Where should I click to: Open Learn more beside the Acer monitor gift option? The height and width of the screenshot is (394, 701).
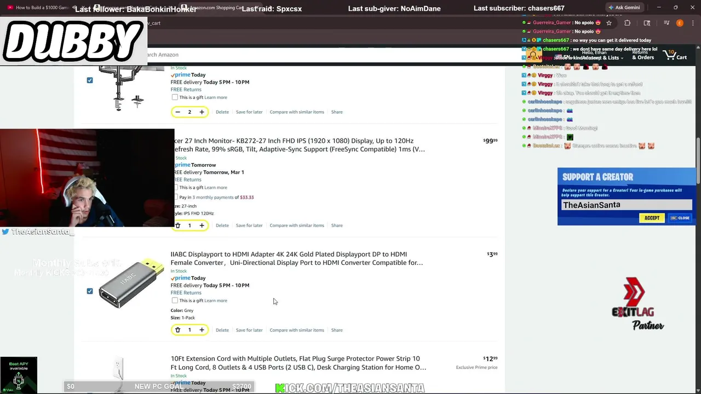tap(216, 188)
